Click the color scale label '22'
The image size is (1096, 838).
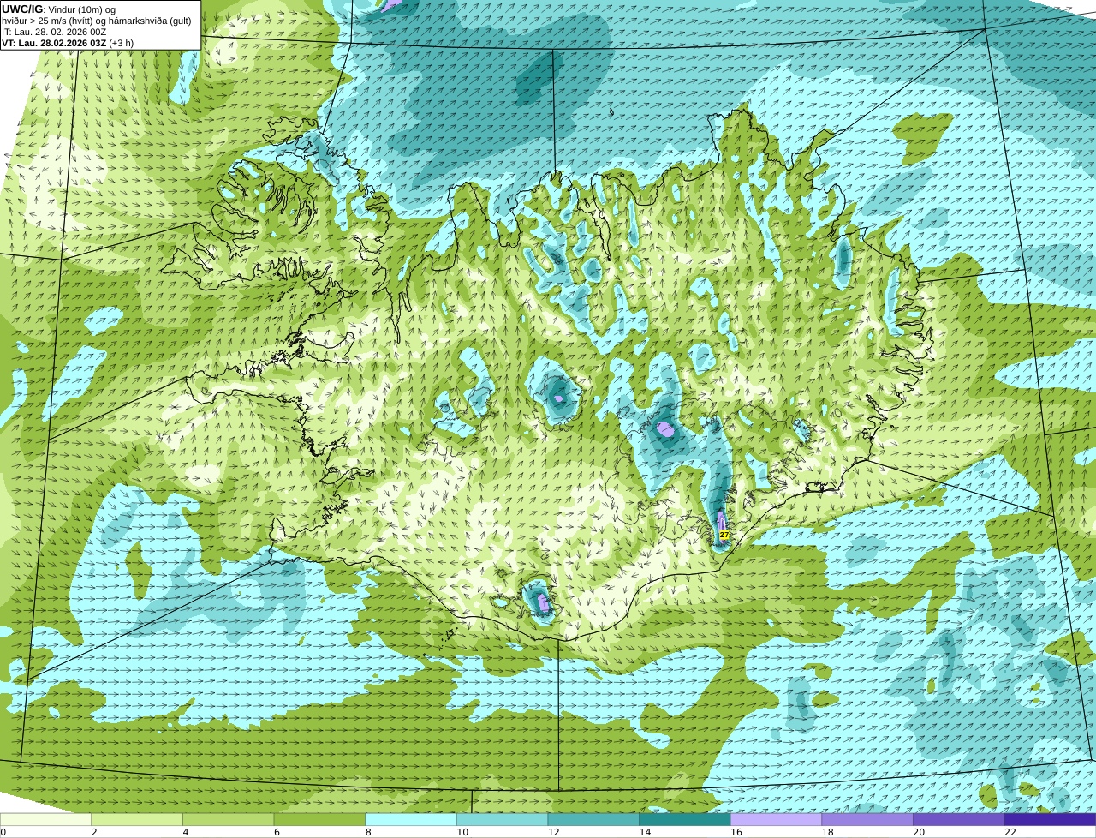(x=1010, y=832)
